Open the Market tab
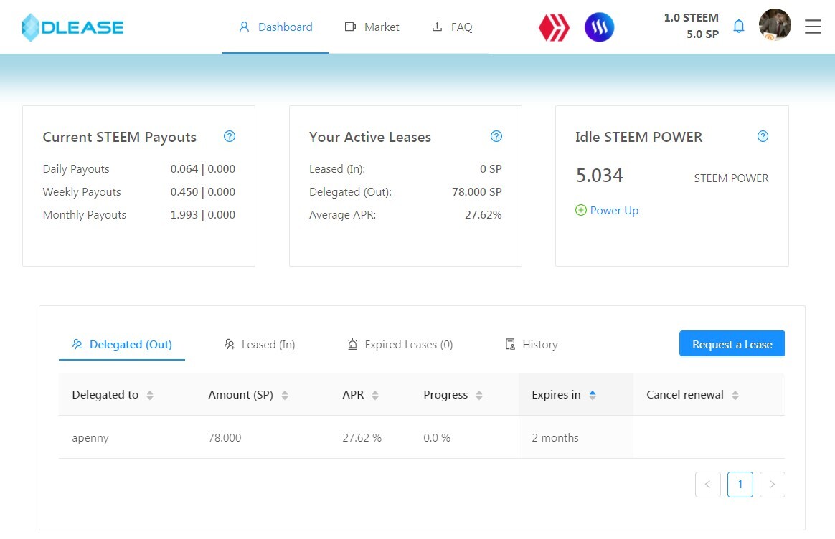835x539 pixels. coord(372,27)
